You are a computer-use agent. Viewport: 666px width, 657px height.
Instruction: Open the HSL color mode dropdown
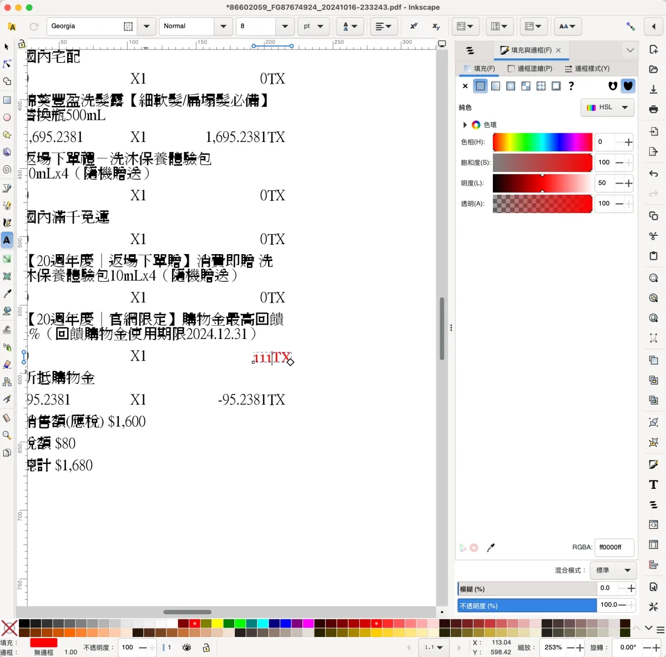click(608, 107)
